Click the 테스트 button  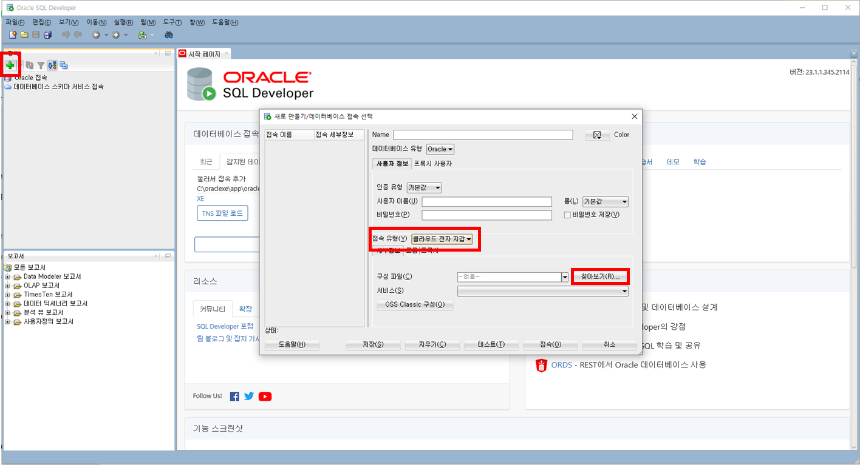click(x=491, y=344)
